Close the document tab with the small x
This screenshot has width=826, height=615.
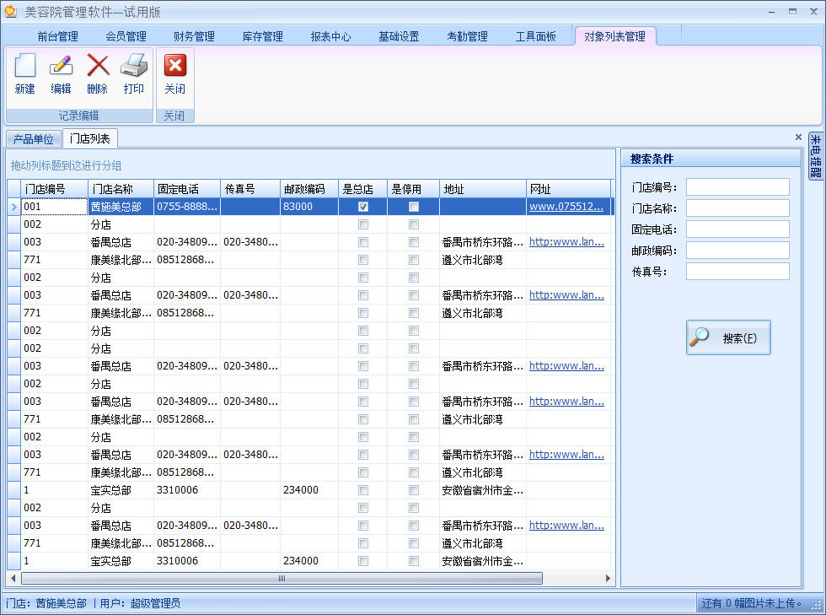798,137
